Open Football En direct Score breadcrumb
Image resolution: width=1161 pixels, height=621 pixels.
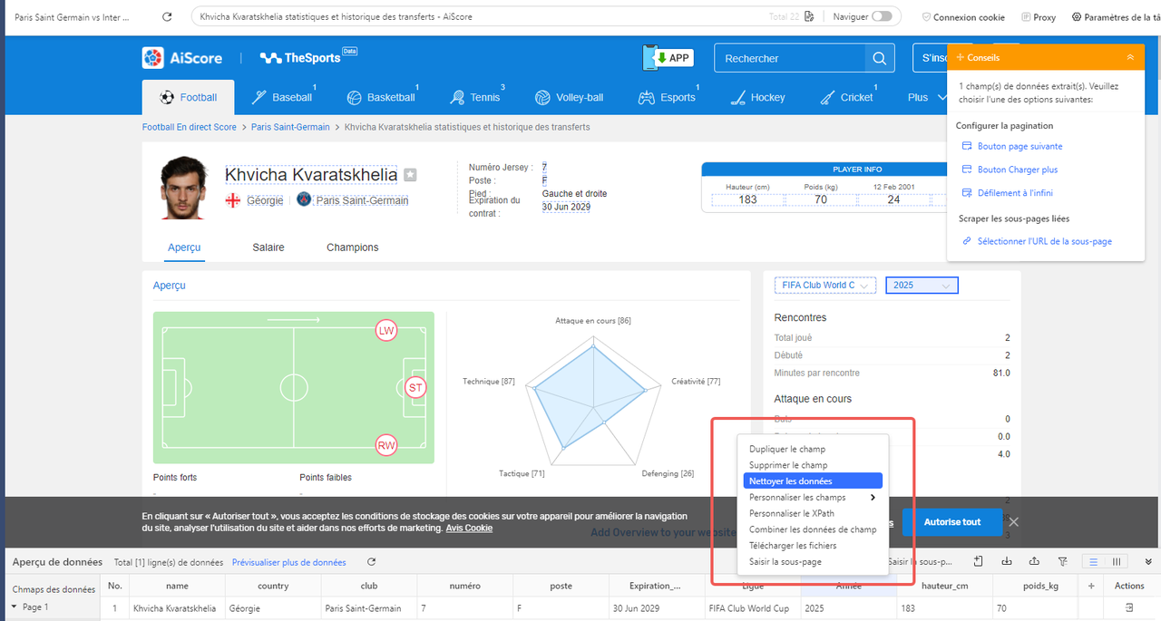point(189,127)
